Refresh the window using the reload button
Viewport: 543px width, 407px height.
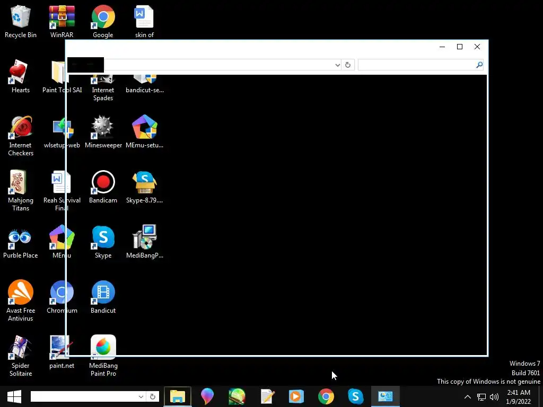point(348,65)
